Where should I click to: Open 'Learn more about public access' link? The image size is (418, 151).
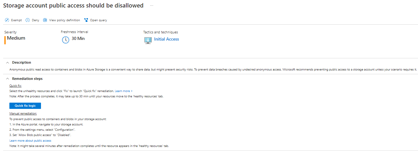tap(30, 141)
